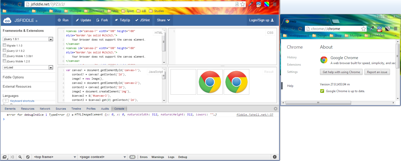Open Extensions in the Chrome Help window
The width and height of the screenshot is (401, 161).
(294, 65)
